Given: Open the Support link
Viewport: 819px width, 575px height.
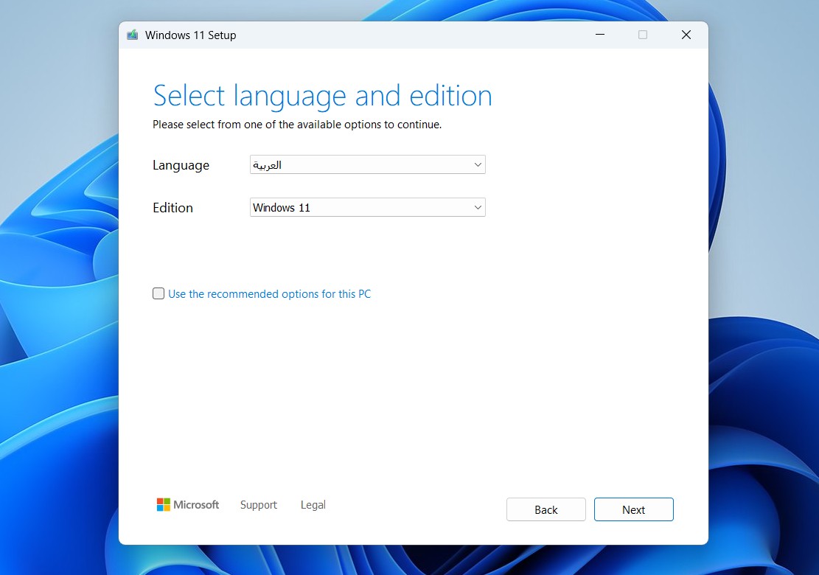Looking at the screenshot, I should (259, 505).
